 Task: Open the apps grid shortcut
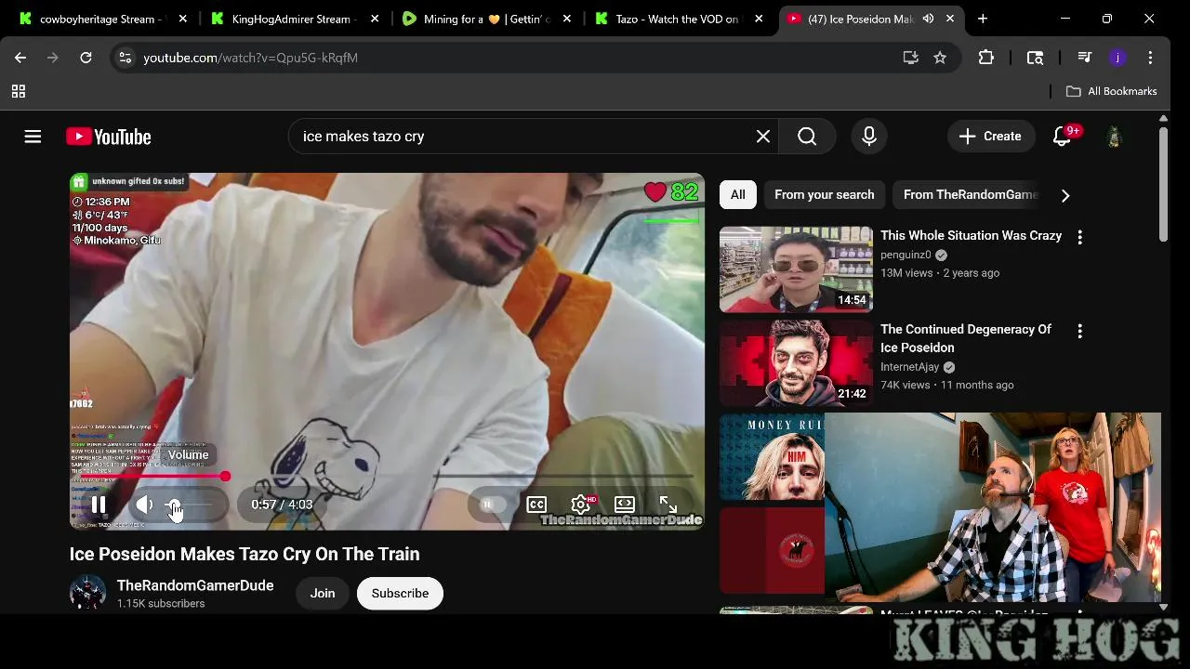(19, 91)
